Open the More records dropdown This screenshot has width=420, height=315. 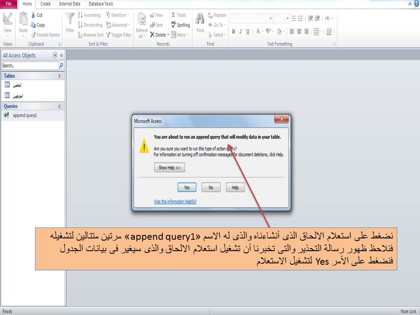[x=180, y=35]
